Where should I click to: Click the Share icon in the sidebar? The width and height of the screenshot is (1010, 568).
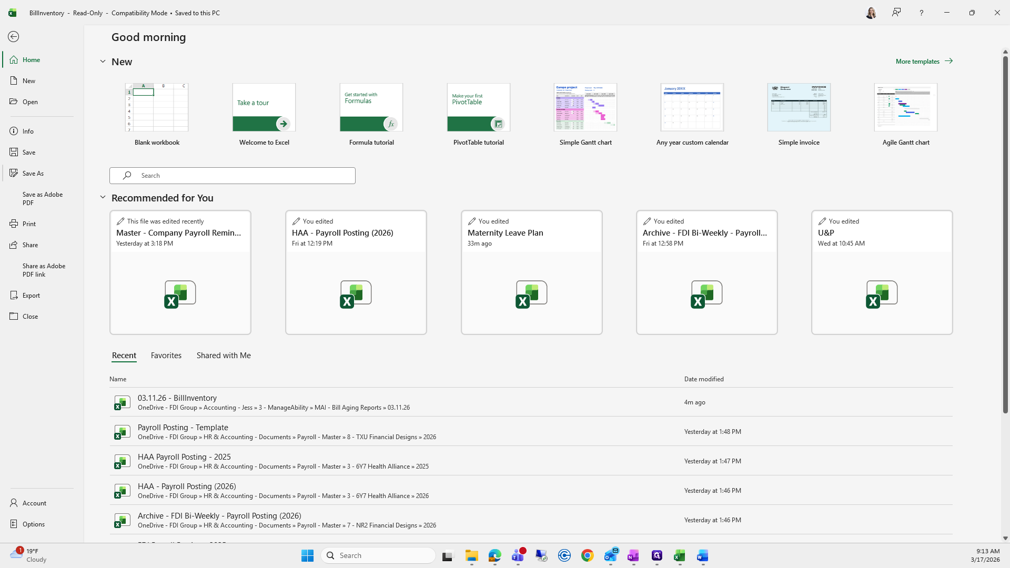point(14,245)
